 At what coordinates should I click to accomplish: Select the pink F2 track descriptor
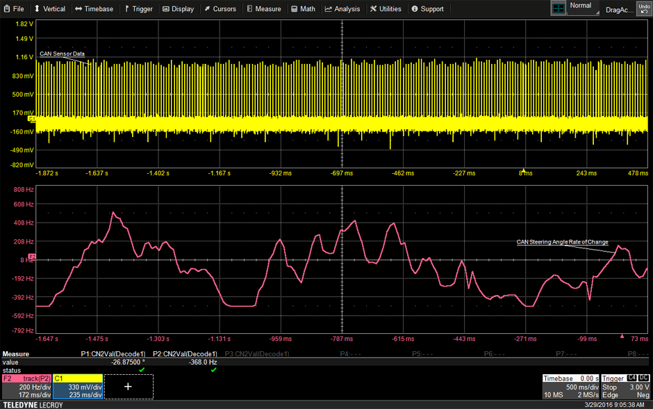(x=26, y=387)
